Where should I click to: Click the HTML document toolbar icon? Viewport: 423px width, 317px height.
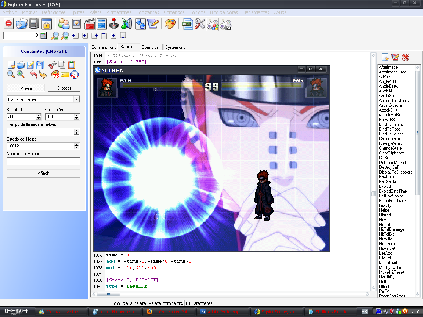coord(188,24)
